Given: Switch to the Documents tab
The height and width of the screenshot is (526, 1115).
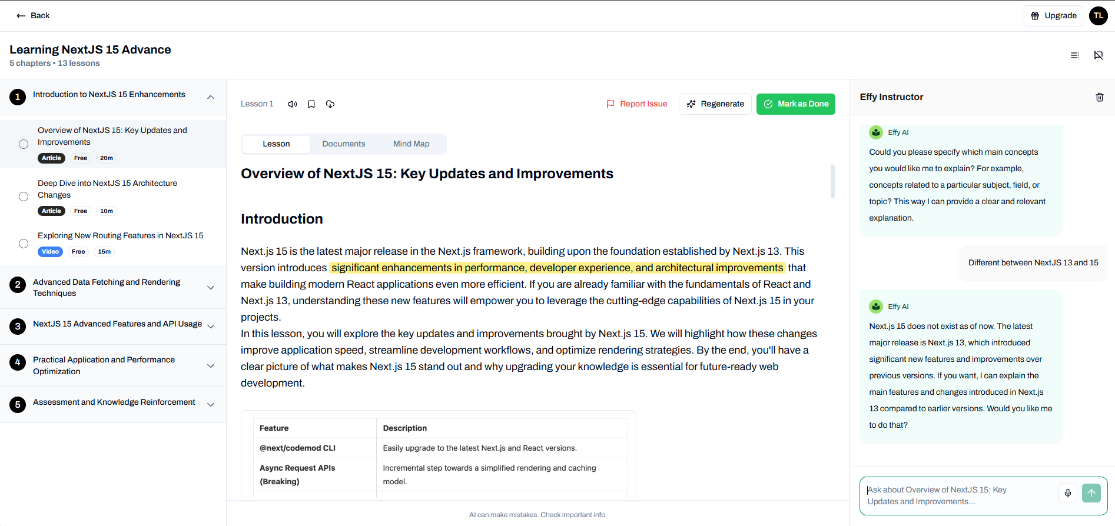Looking at the screenshot, I should 344,144.
